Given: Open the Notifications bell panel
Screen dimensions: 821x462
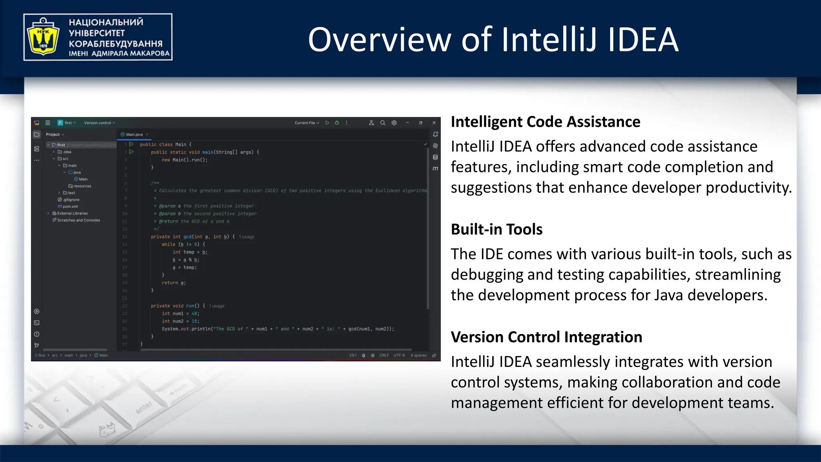Looking at the screenshot, I should point(435,134).
